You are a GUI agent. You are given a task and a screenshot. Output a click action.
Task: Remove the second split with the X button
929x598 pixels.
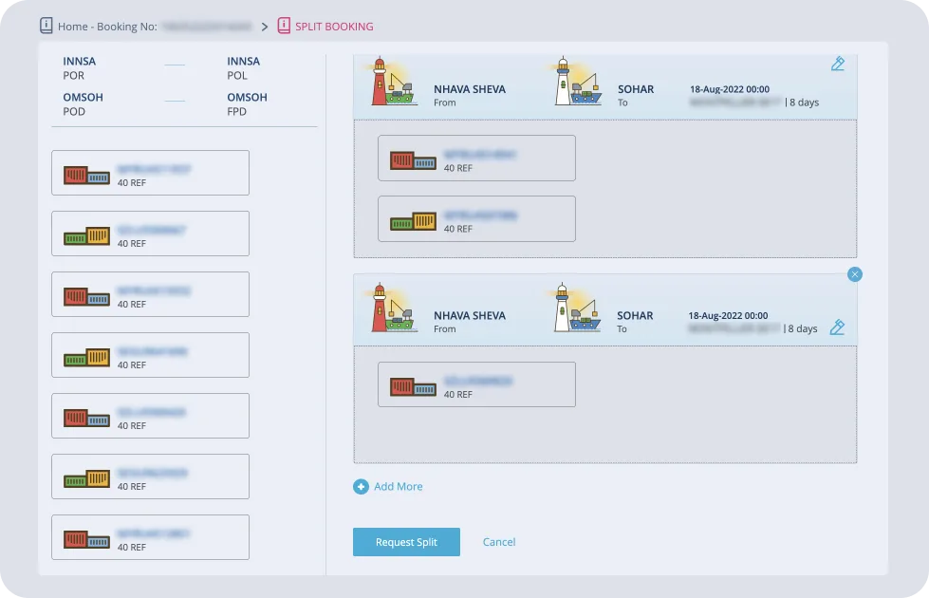click(x=854, y=274)
